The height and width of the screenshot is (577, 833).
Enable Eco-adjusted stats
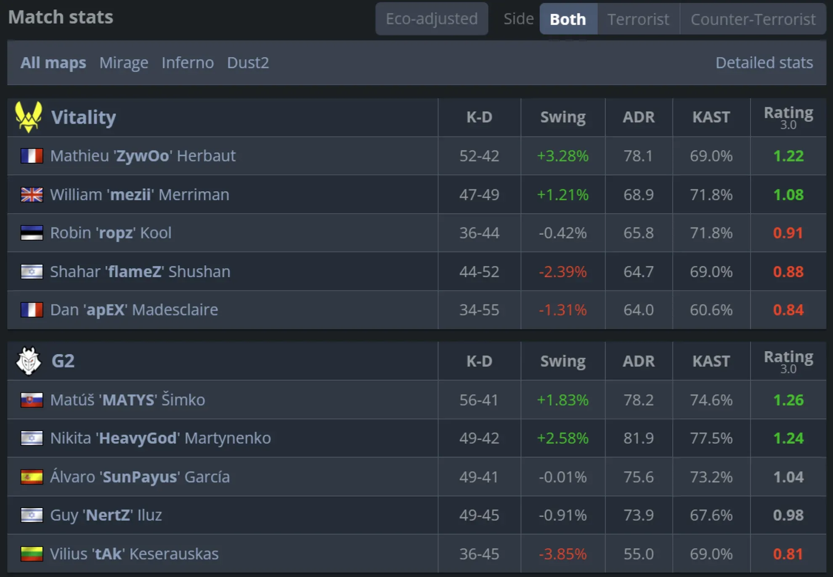(432, 19)
